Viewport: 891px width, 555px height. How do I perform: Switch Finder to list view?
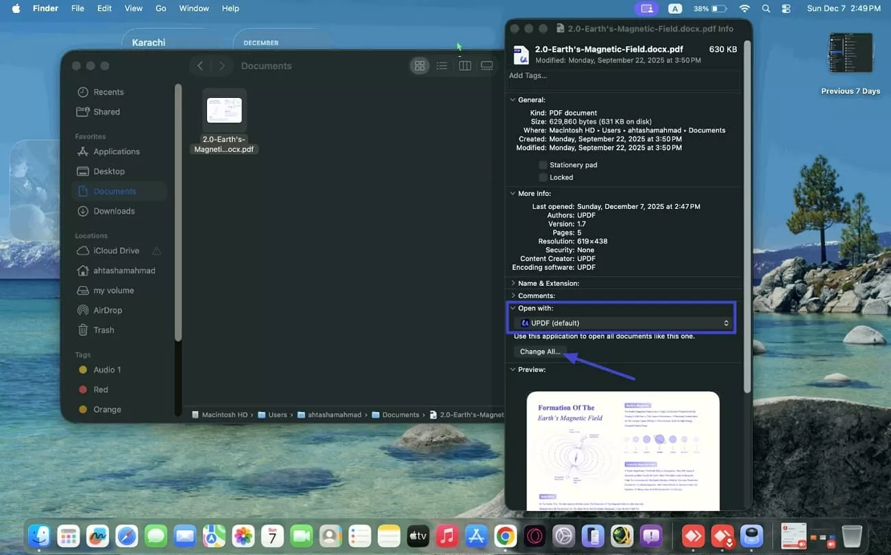(442, 65)
